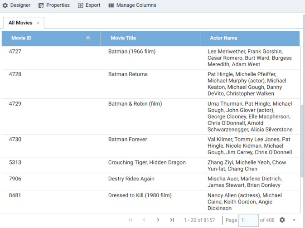Click the Export arrow icon
Screen dimensions: 305x228
click(x=80, y=5)
